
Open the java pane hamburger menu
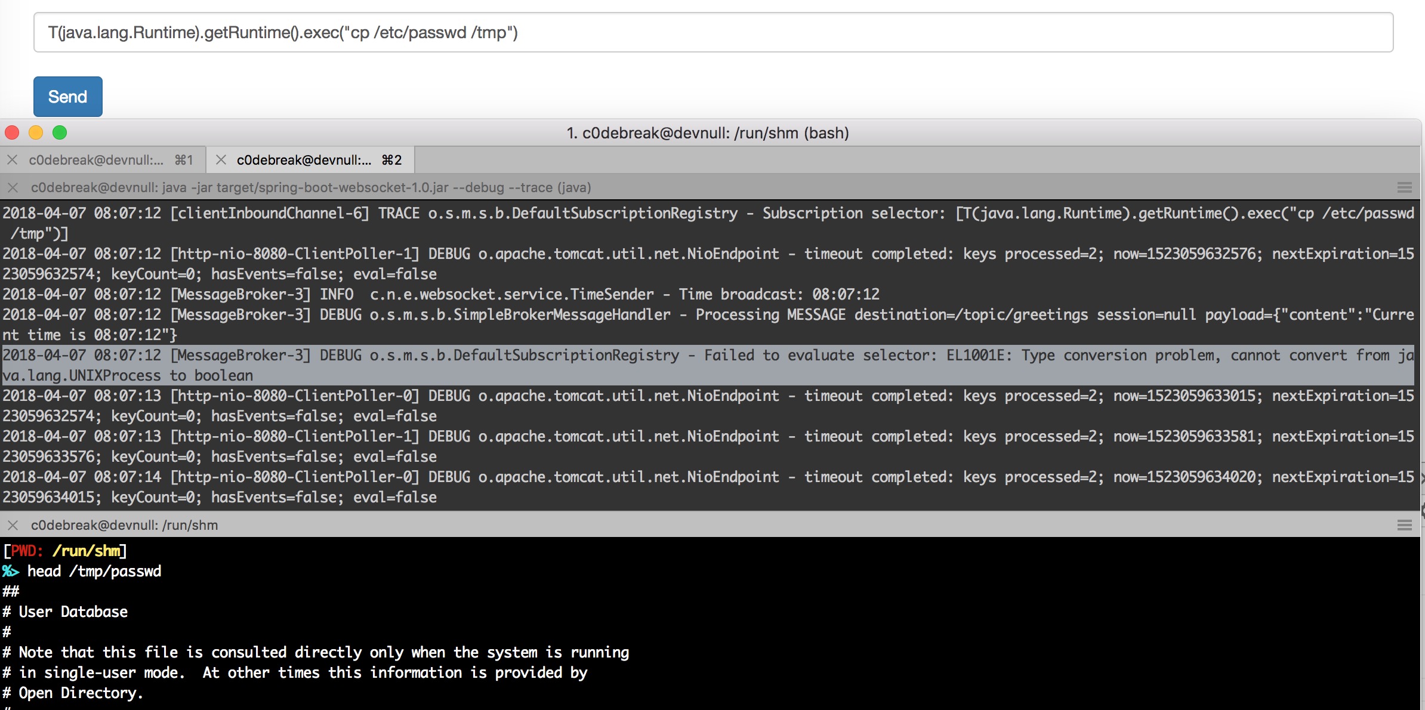(1404, 187)
